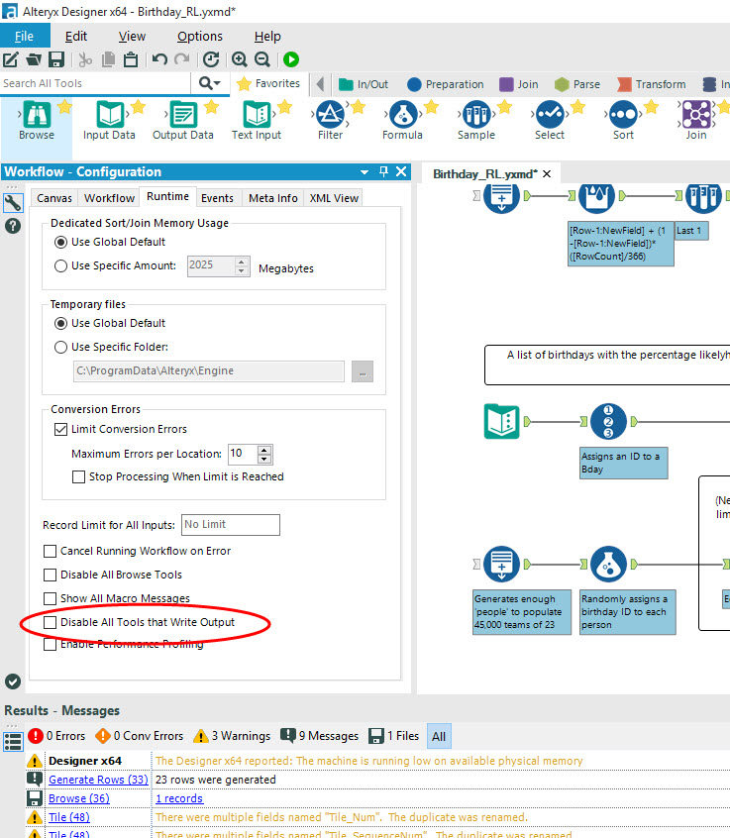This screenshot has height=838, width=730.
Task: Open the Options menu
Action: coord(200,36)
